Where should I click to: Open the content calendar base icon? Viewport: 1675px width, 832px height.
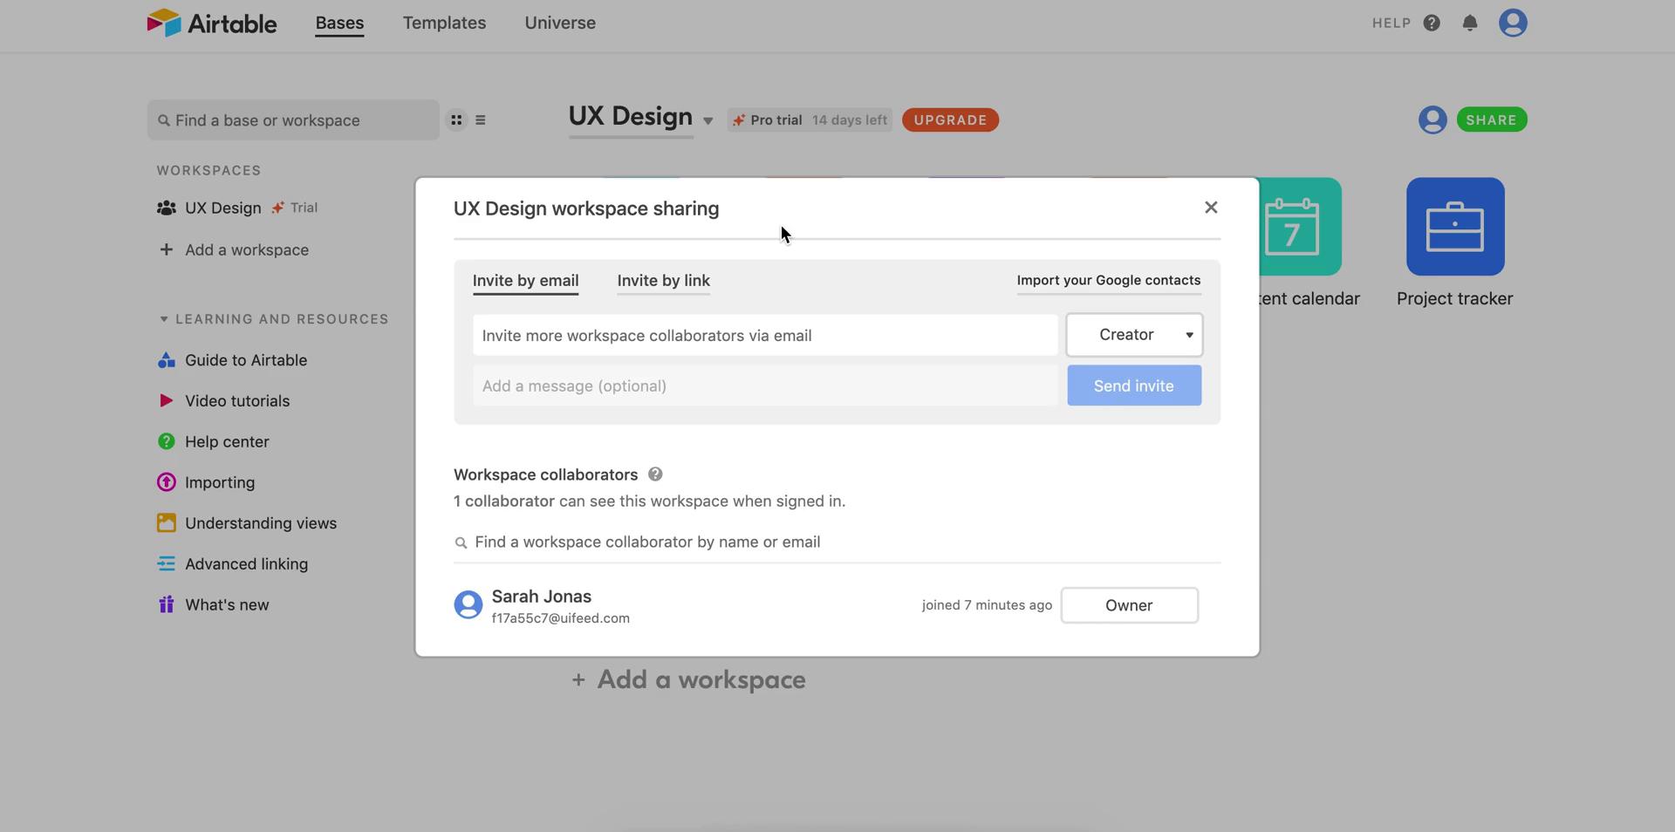pyautogui.click(x=1300, y=227)
